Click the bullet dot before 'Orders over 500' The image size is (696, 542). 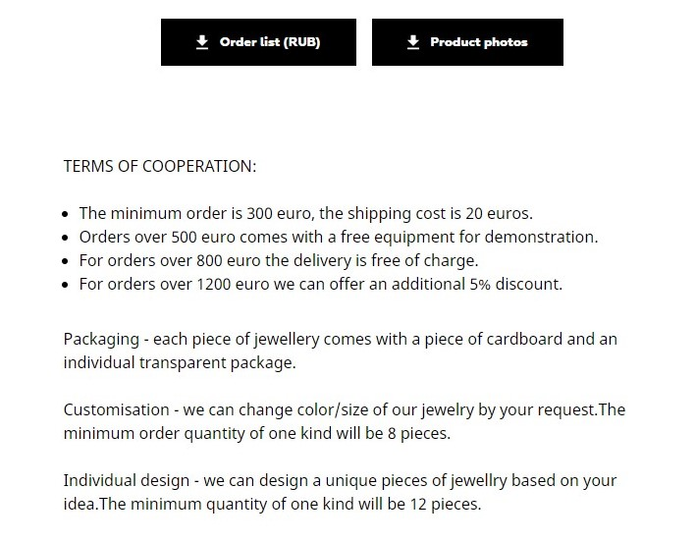[x=66, y=238]
